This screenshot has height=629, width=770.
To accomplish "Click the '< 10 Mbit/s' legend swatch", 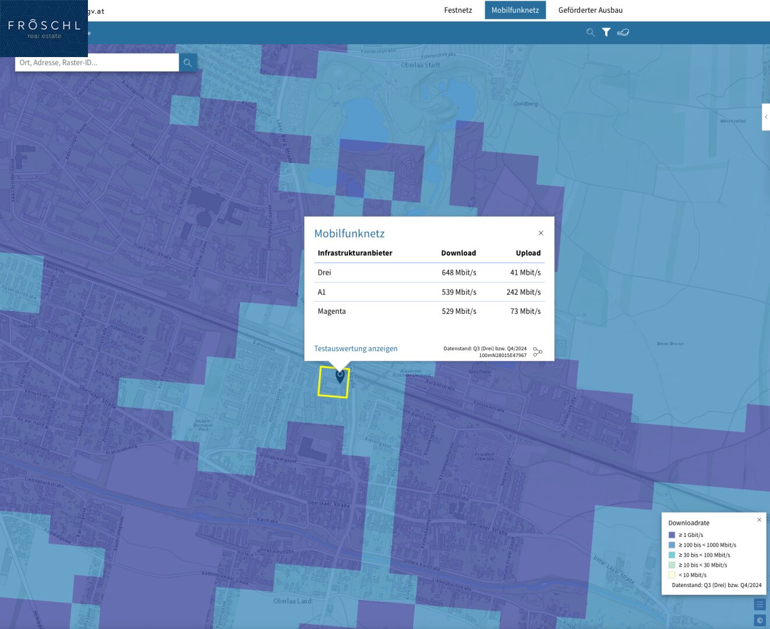I will [x=672, y=575].
